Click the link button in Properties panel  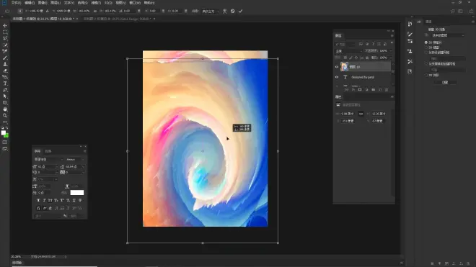[361, 114]
